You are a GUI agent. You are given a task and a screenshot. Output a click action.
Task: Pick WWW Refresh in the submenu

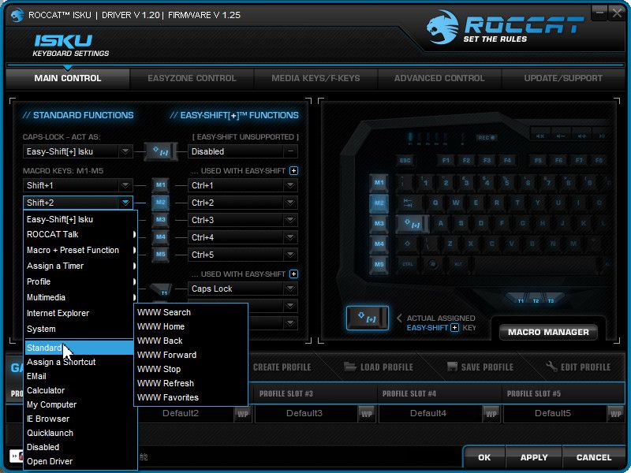coord(191,383)
